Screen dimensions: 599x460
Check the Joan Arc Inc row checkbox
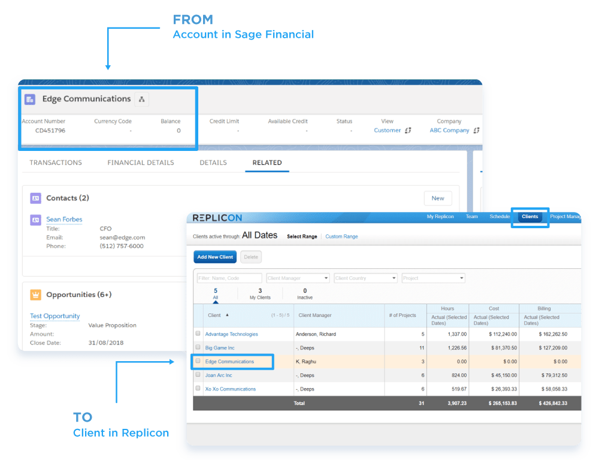click(198, 375)
